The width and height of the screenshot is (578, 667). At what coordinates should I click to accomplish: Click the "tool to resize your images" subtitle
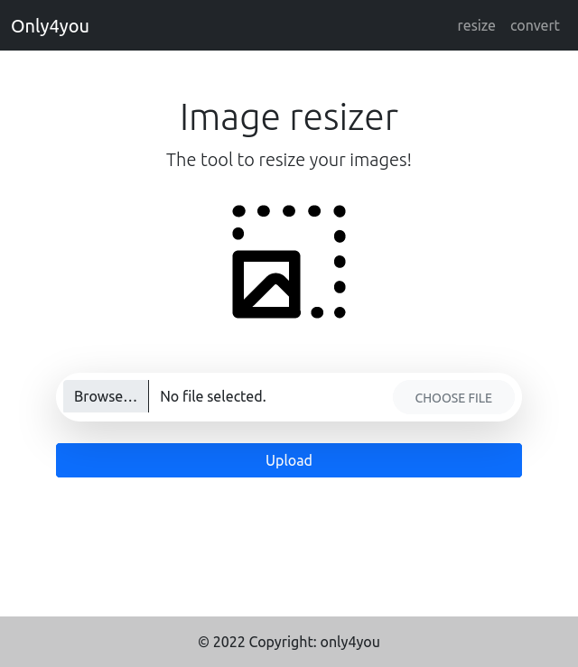click(x=289, y=160)
